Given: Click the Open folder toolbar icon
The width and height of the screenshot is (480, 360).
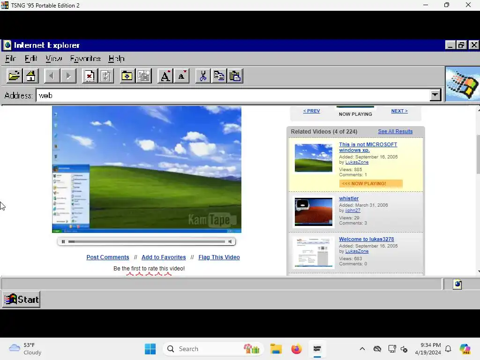Looking at the screenshot, I should tap(14, 75).
